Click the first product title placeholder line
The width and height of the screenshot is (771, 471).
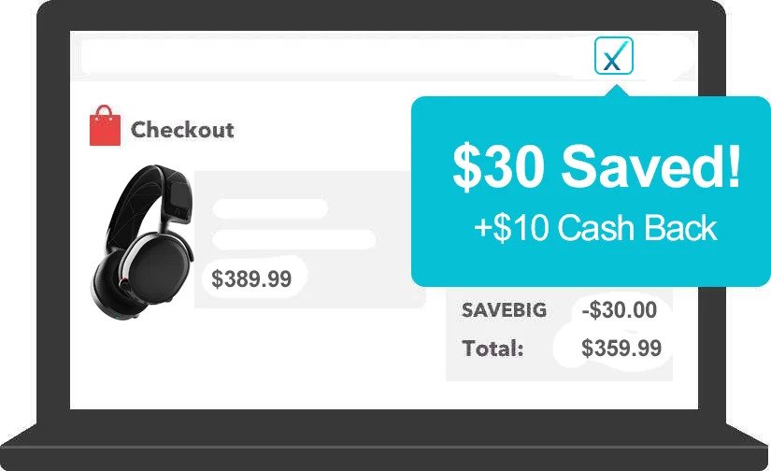(269, 208)
